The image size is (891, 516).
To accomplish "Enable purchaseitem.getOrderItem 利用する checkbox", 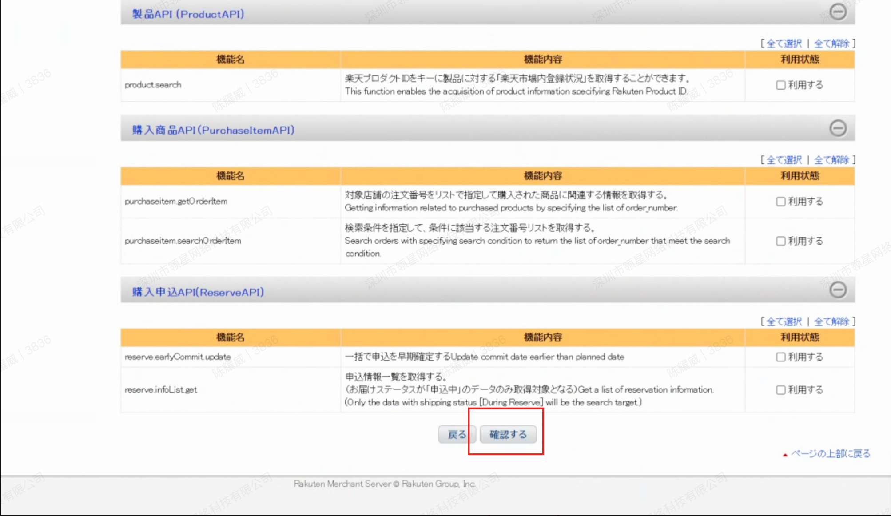I will click(780, 202).
